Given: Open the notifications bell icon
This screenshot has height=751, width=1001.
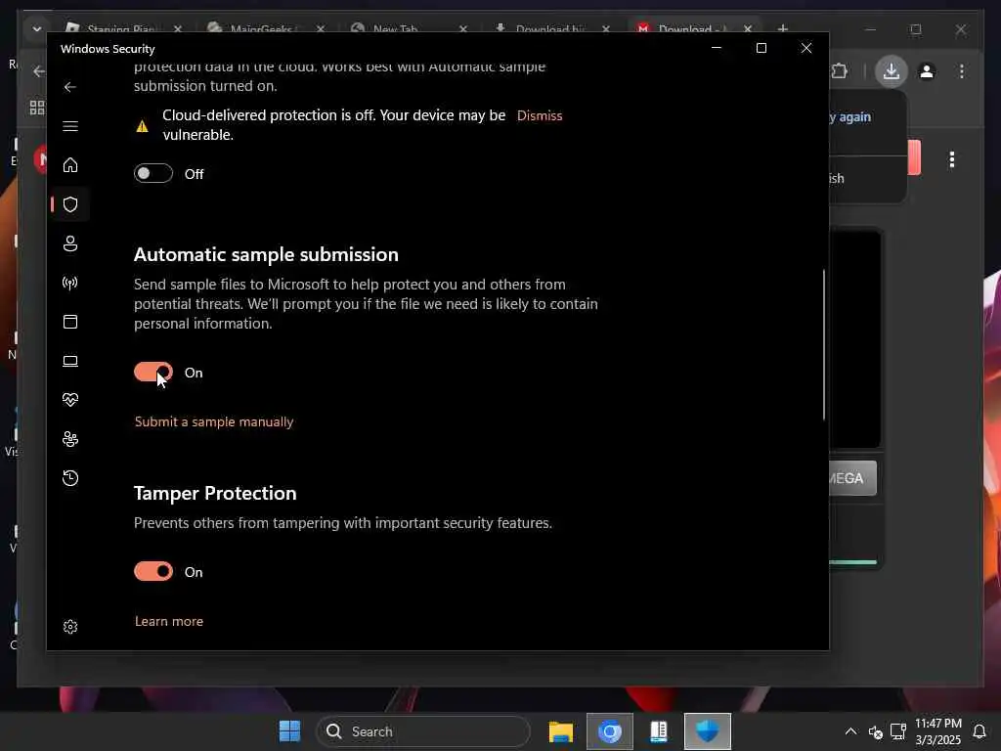Looking at the screenshot, I should point(979,731).
